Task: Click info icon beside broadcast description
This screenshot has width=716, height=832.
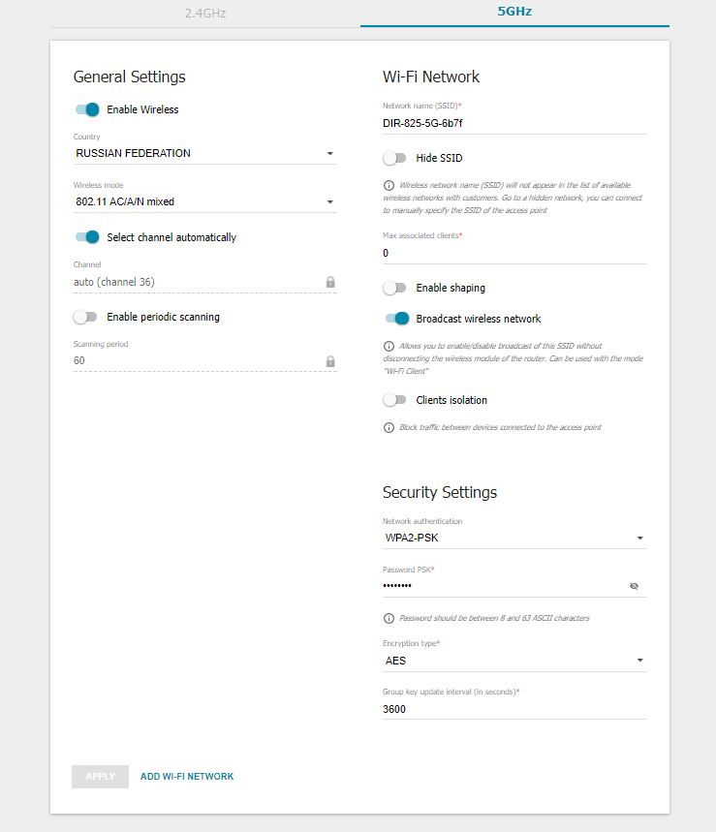Action: pos(389,346)
